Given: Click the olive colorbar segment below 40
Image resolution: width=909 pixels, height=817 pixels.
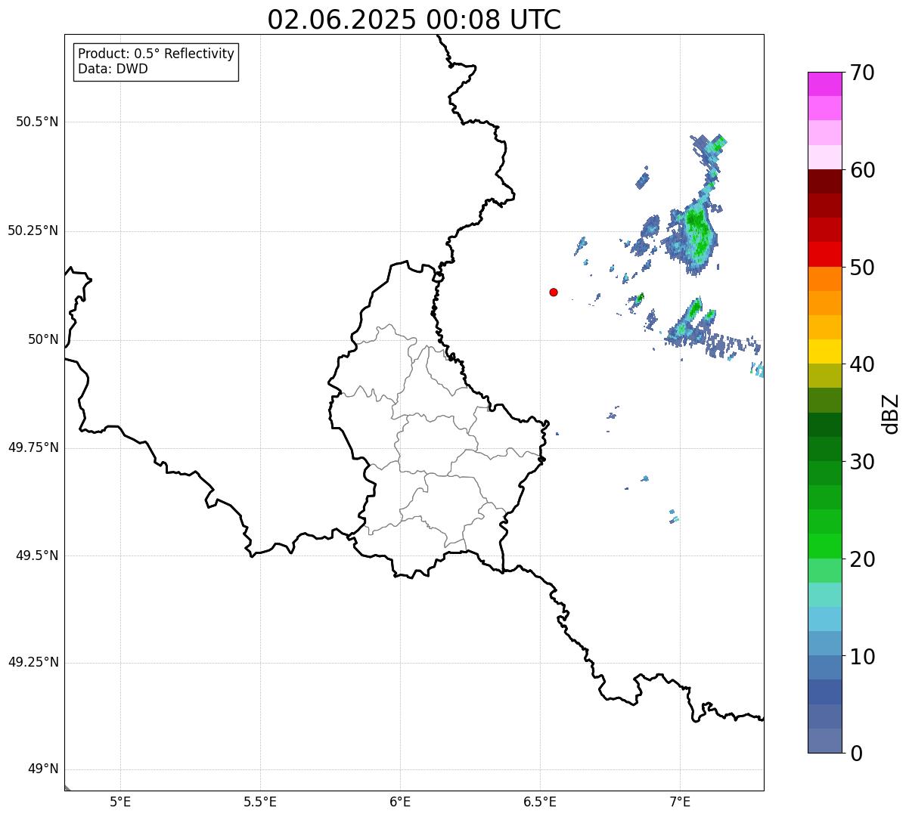Looking at the screenshot, I should coord(824,376).
